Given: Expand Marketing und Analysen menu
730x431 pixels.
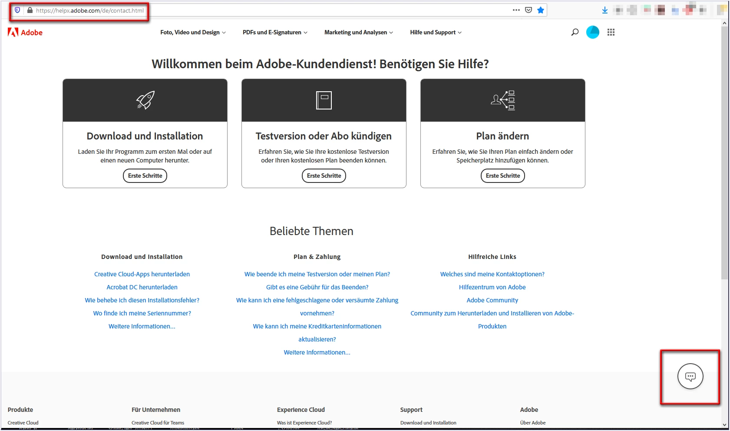Looking at the screenshot, I should 359,33.
